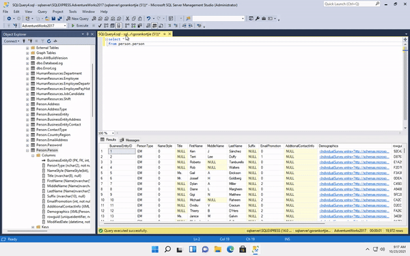The width and height of the screenshot is (410, 256).
Task: Toggle Include Actual Execution Plan
Action: click(127, 26)
